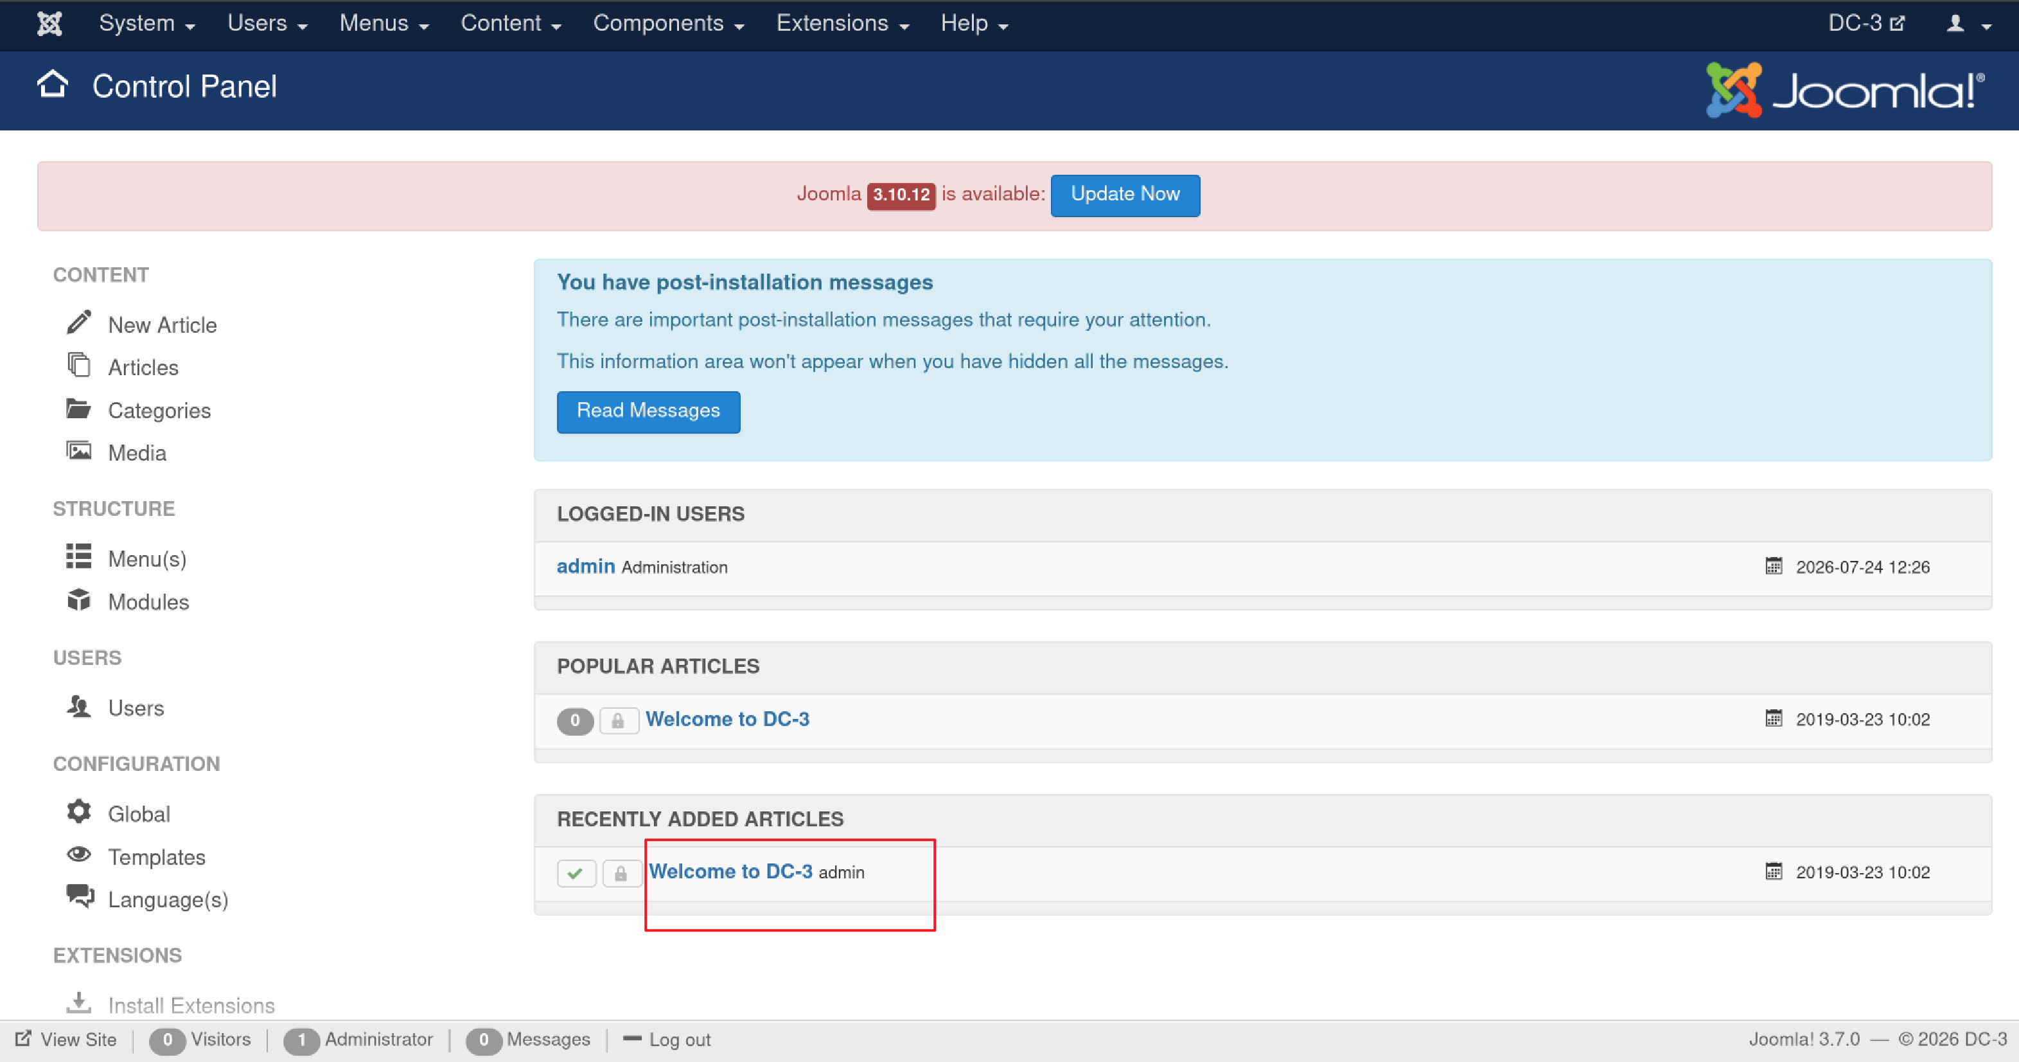Viewport: 2019px width, 1062px height.
Task: Click lock icon in Popular Articles row
Action: [619, 720]
